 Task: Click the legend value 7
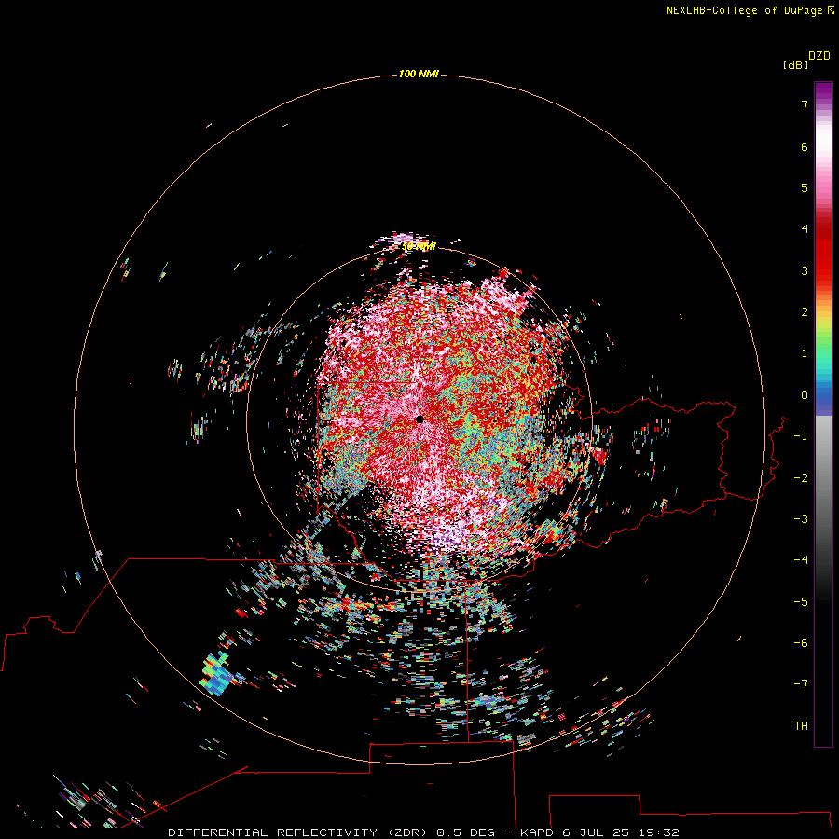point(805,104)
